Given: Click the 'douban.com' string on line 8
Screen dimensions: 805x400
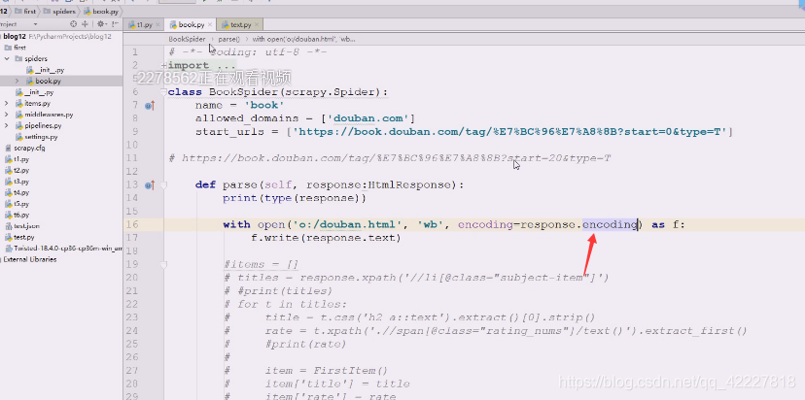Looking at the screenshot, I should (x=367, y=118).
